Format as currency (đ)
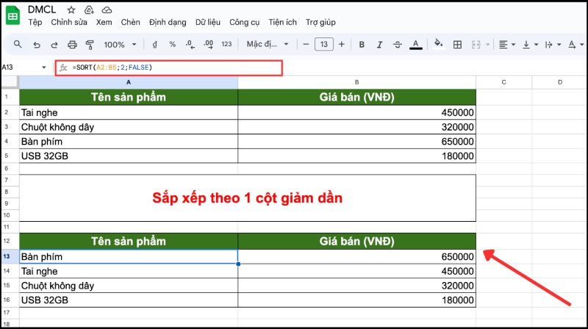The height and width of the screenshot is (329, 588). (x=154, y=44)
